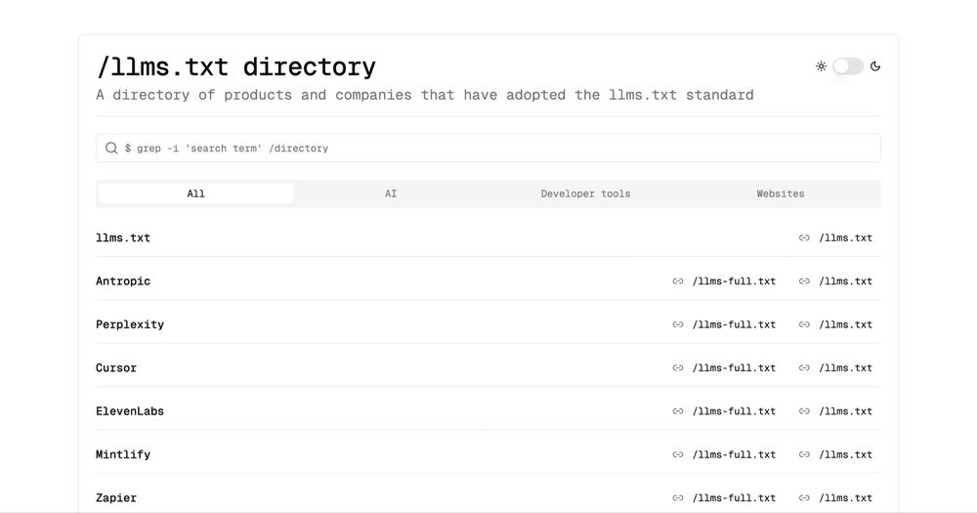Click Antropic llms.txt link icon

(804, 281)
